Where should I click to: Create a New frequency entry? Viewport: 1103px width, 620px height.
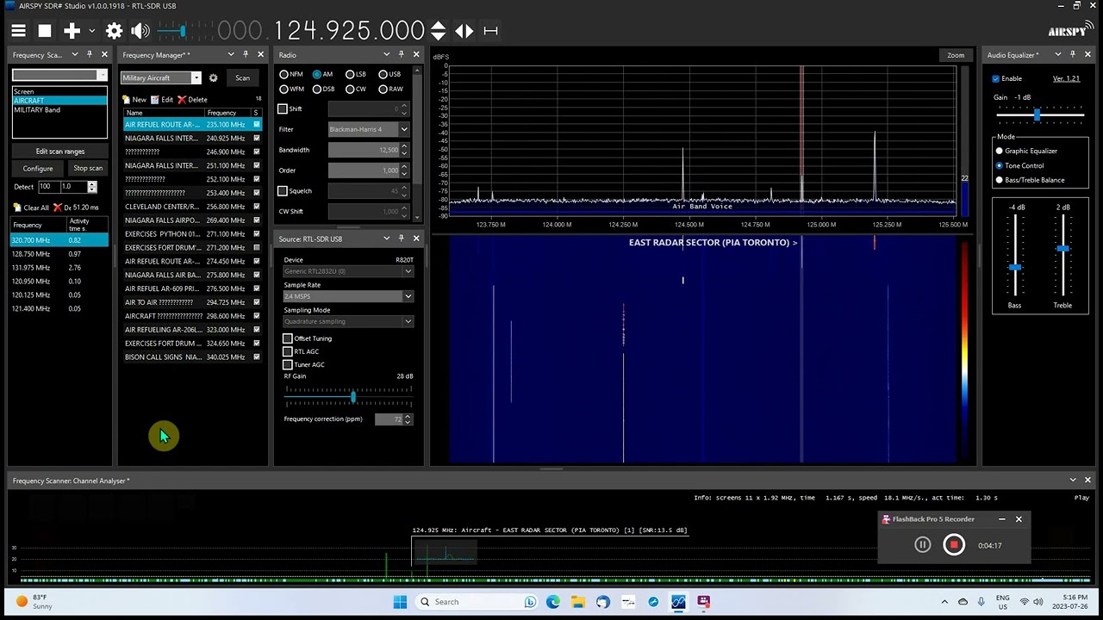click(134, 100)
